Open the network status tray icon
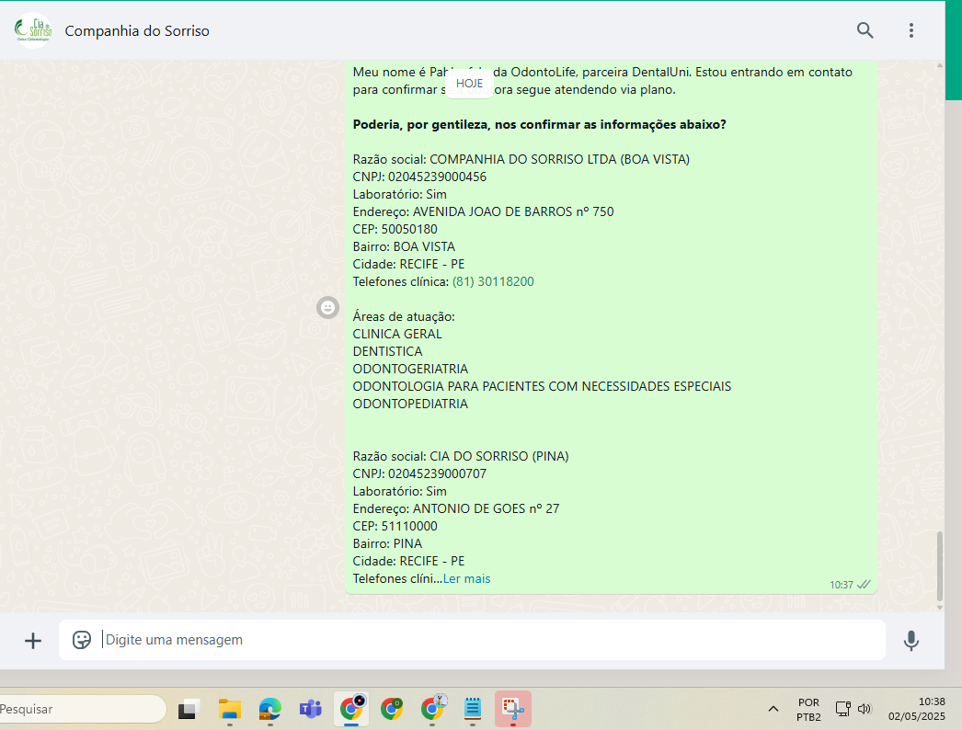Screen dimensions: 962x730 (x=843, y=709)
